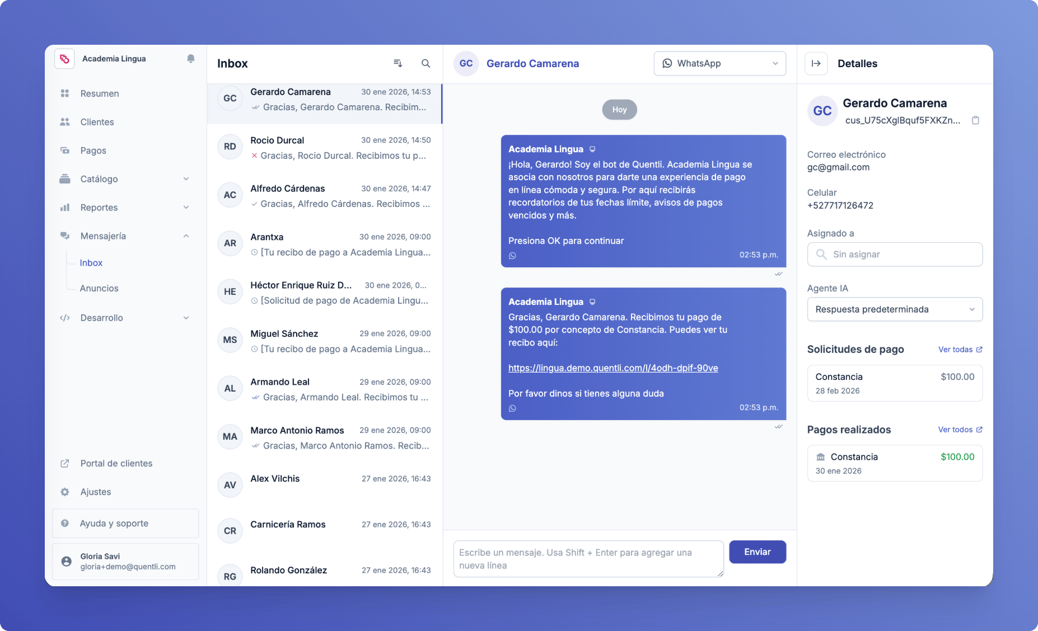Click the Enviar button
Screen dimensions: 1038x631
click(758, 552)
